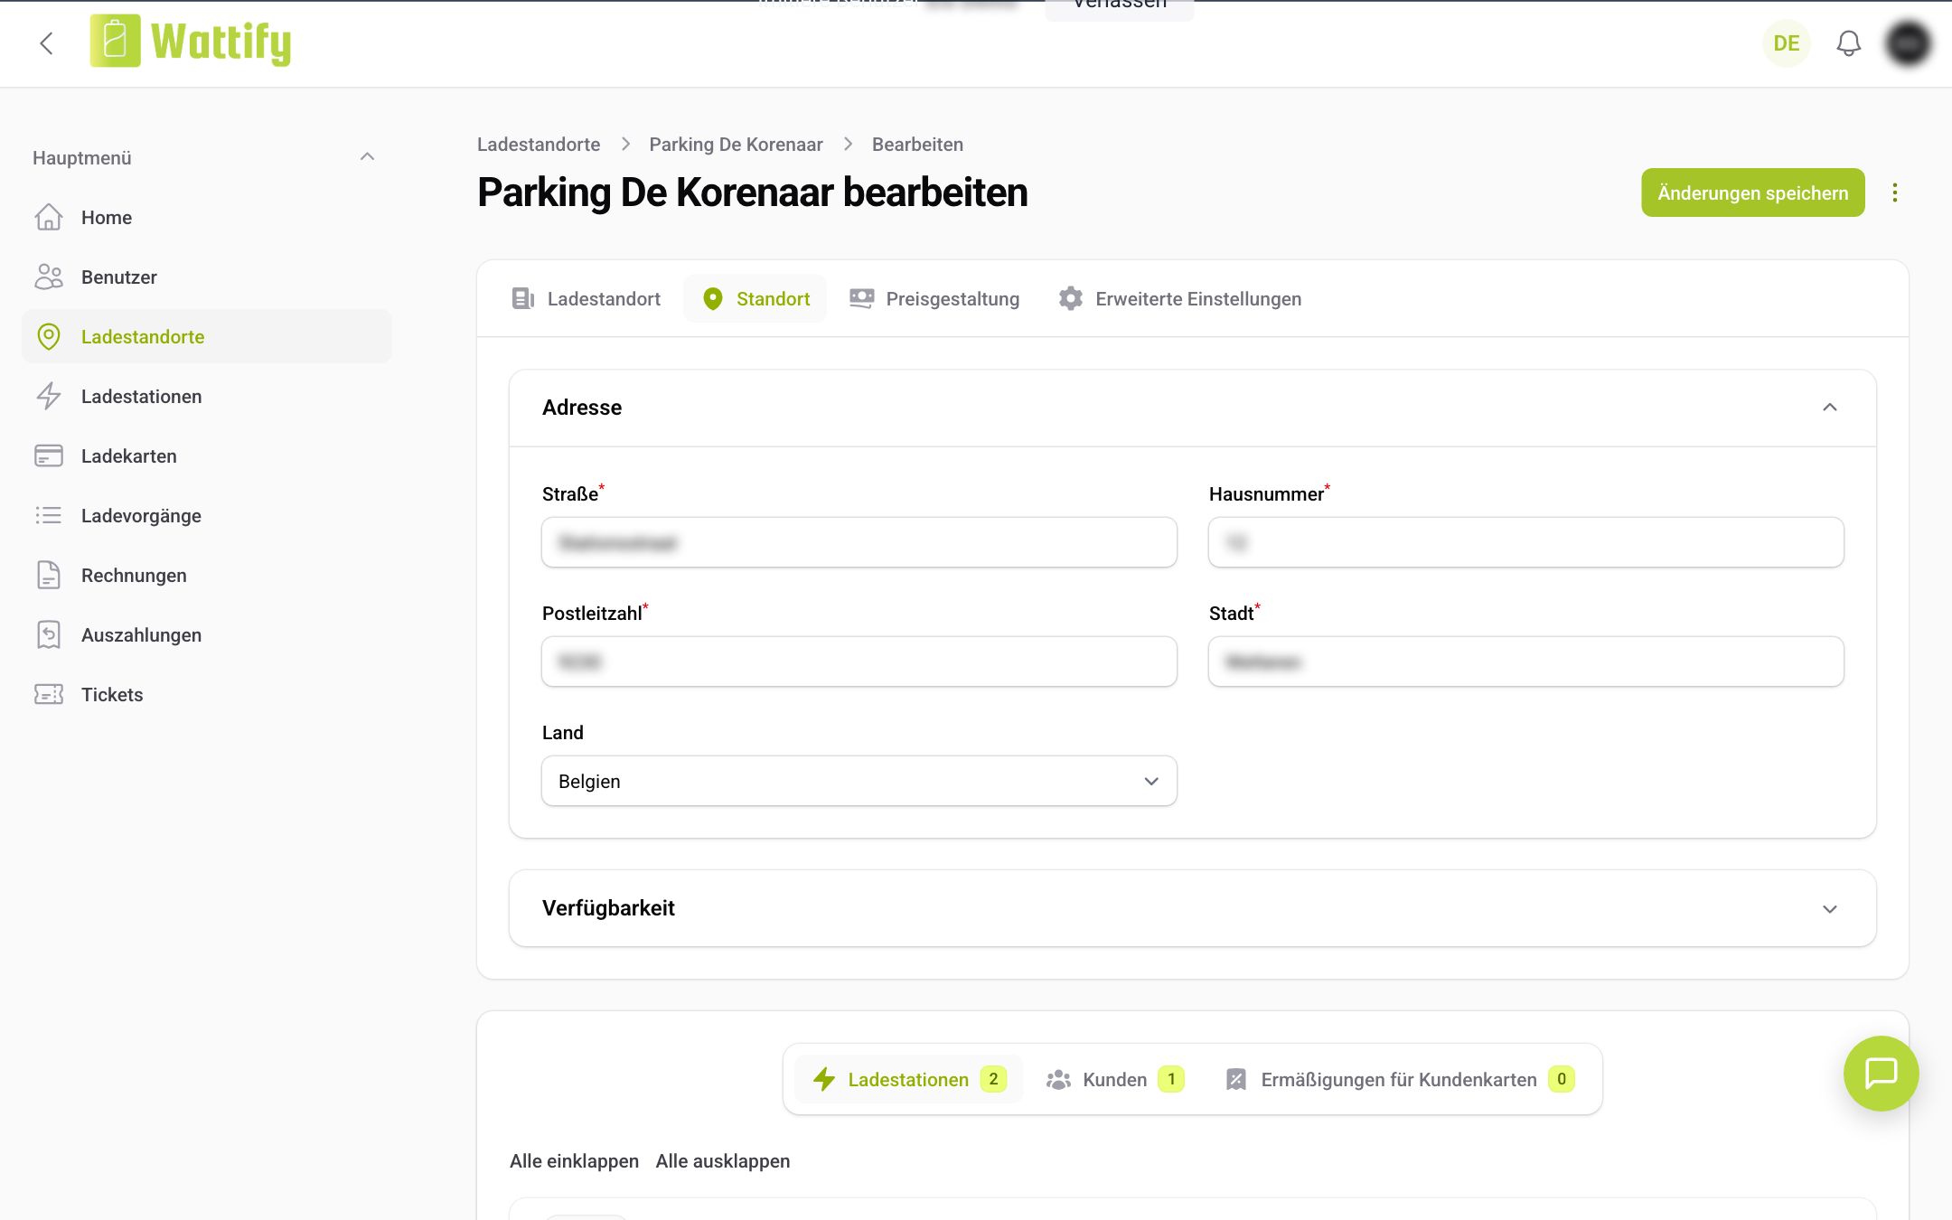The image size is (1952, 1220).
Task: Open Ladekarten in sidebar
Action: (207, 455)
